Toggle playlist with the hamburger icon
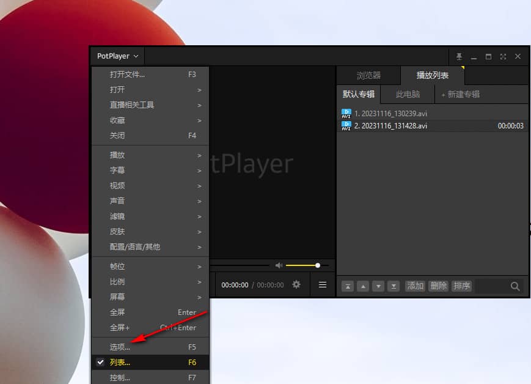 pos(323,285)
